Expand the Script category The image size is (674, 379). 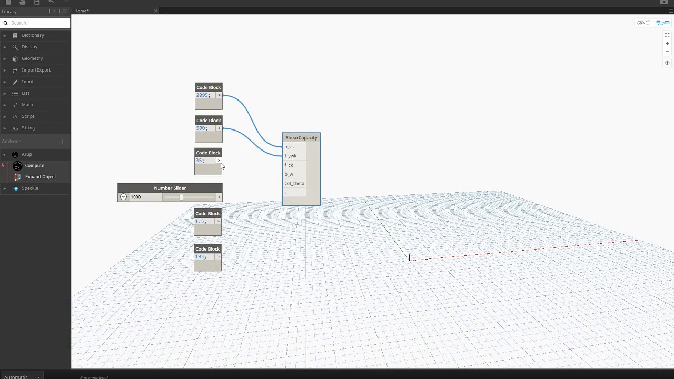5,116
